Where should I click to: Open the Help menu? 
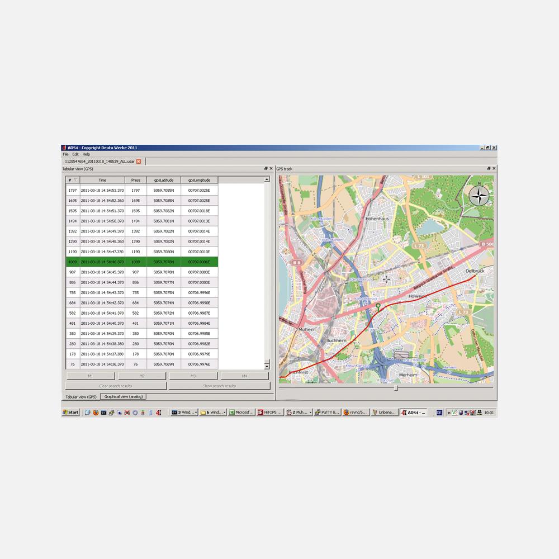[86, 154]
